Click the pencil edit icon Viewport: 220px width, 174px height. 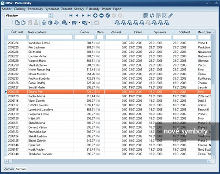170,15
